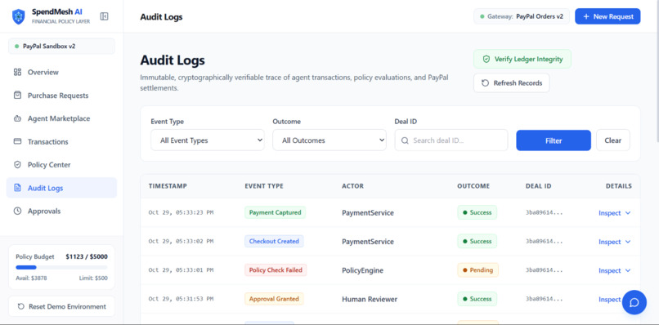Click the search magnifier icon in Deal ID

coord(405,140)
